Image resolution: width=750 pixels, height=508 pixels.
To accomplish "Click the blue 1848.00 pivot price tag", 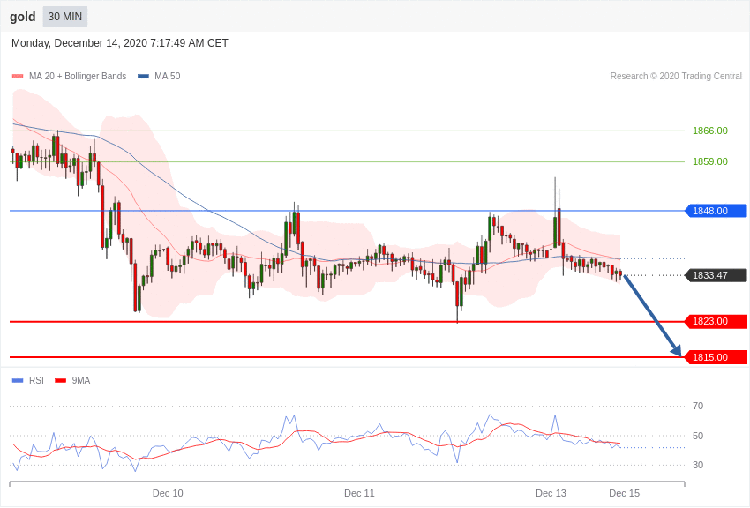I will coord(716,211).
